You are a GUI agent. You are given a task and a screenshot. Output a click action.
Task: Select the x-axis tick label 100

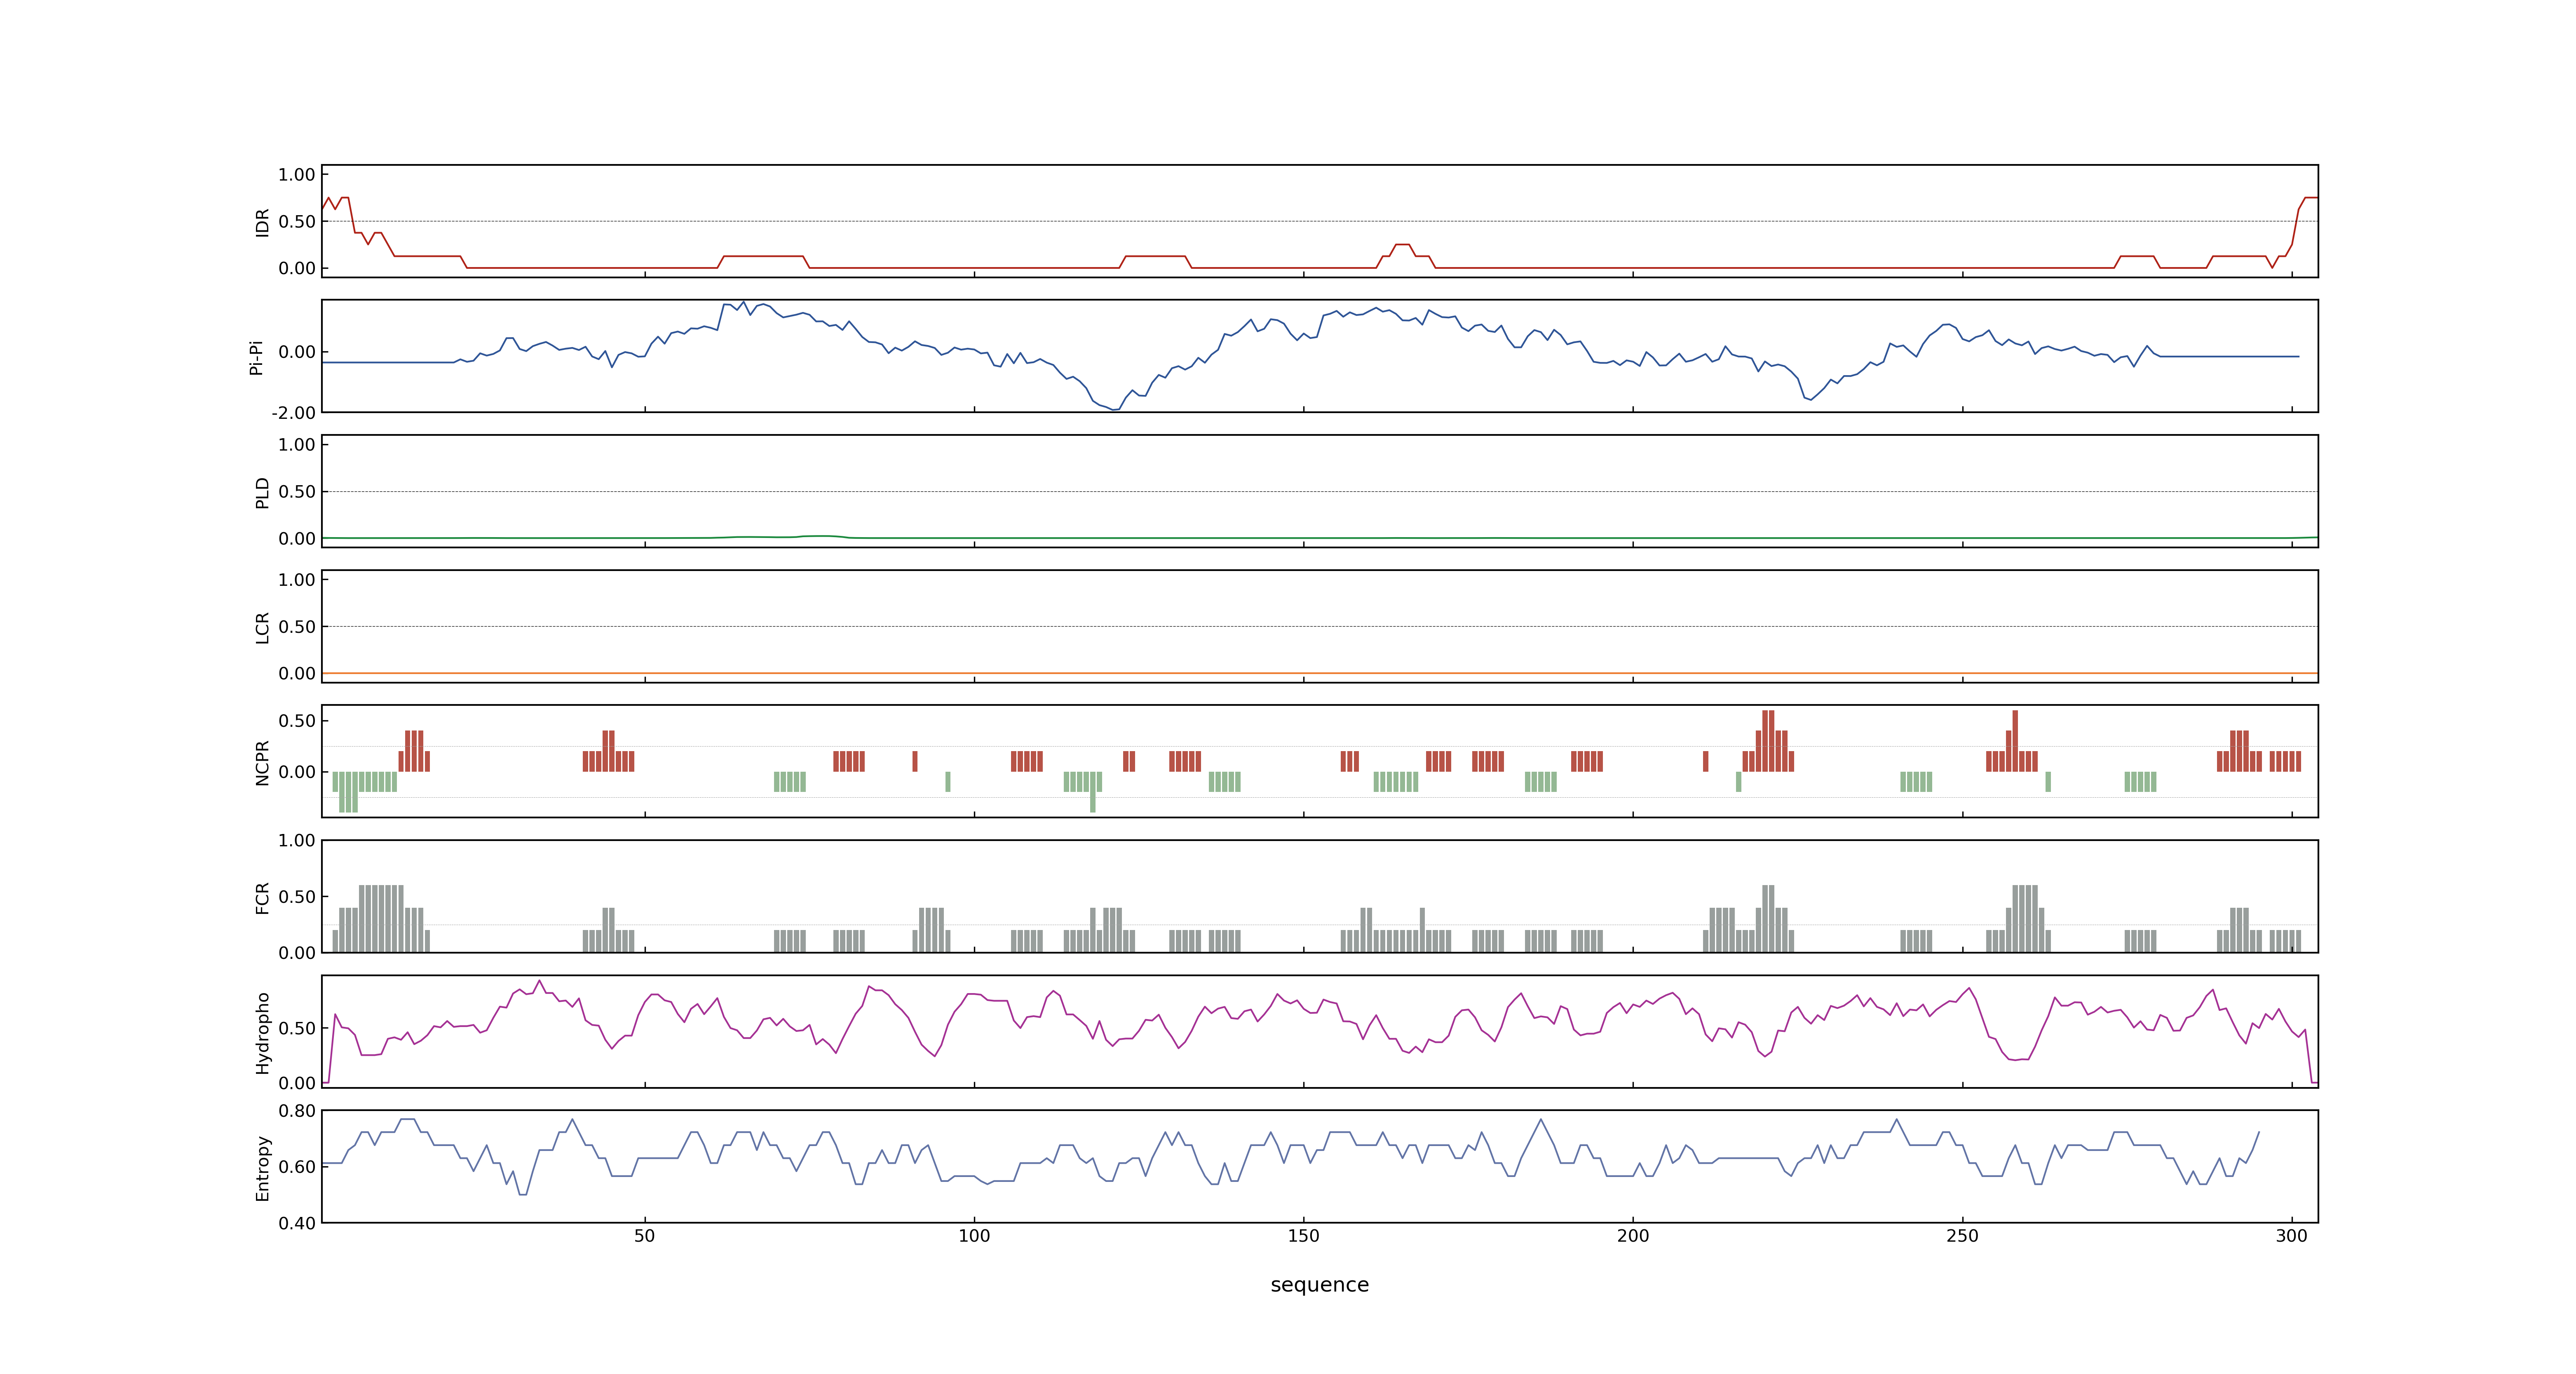pos(974,1236)
